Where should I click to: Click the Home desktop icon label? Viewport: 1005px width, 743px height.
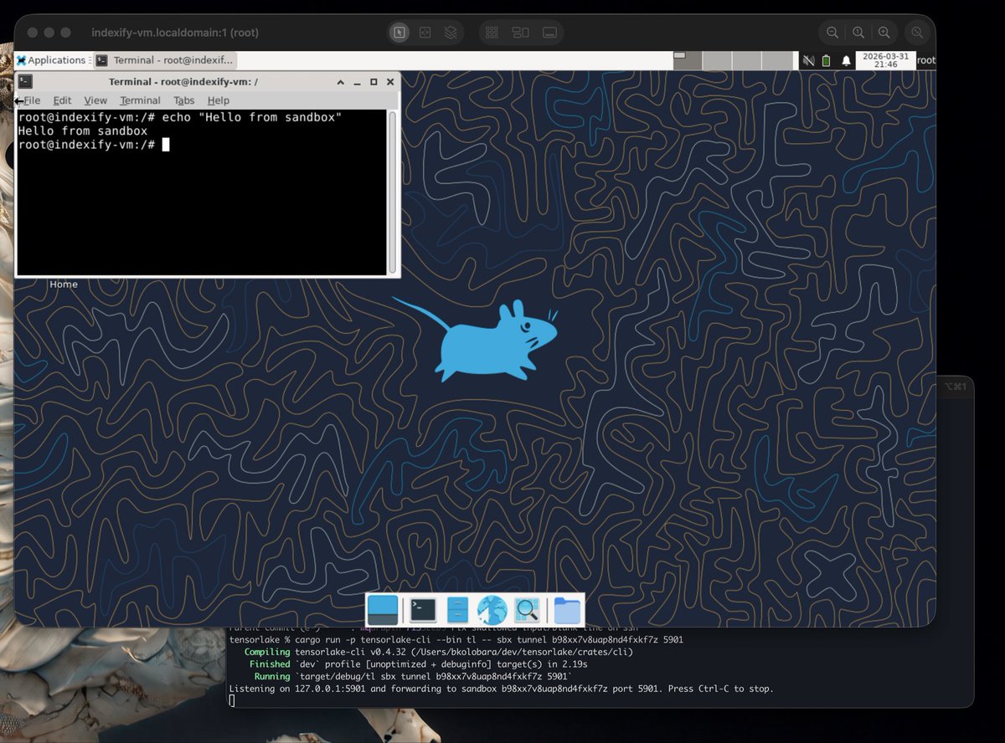[x=64, y=284]
